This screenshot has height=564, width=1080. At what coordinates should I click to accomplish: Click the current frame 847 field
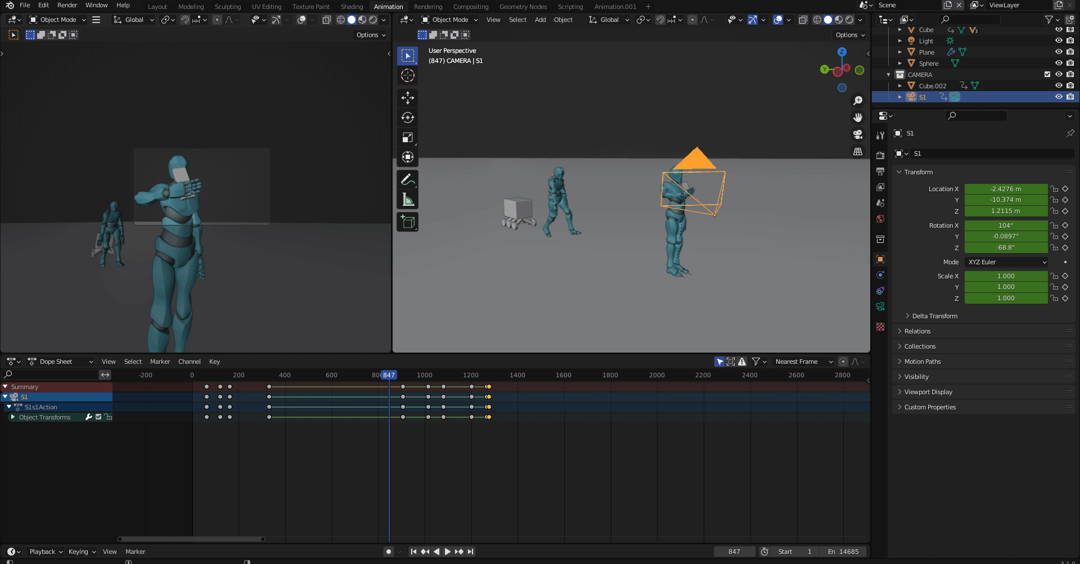click(735, 552)
